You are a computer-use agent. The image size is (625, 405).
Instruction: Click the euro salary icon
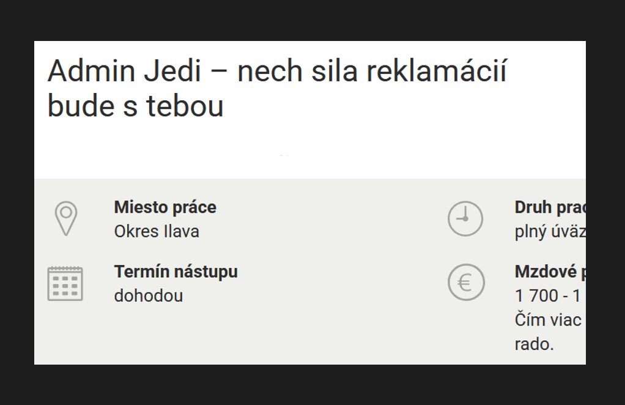pyautogui.click(x=465, y=283)
